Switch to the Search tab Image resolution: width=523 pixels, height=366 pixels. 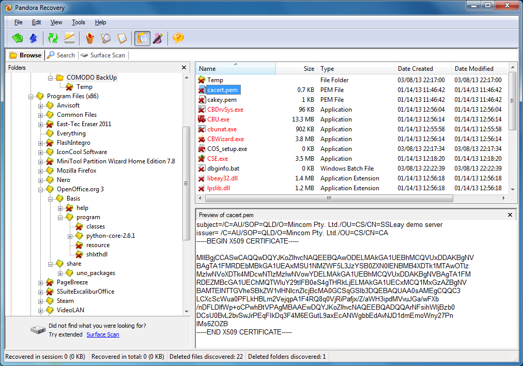[x=61, y=55]
